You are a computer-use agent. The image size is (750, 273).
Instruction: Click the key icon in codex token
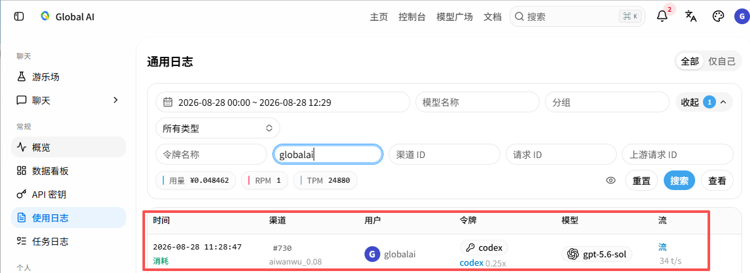(470, 248)
